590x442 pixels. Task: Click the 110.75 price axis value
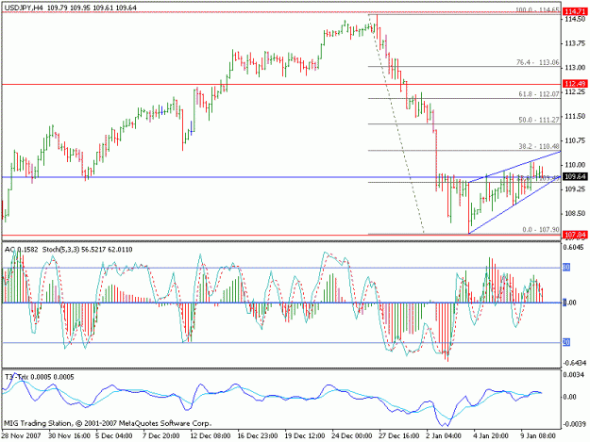tap(575, 140)
